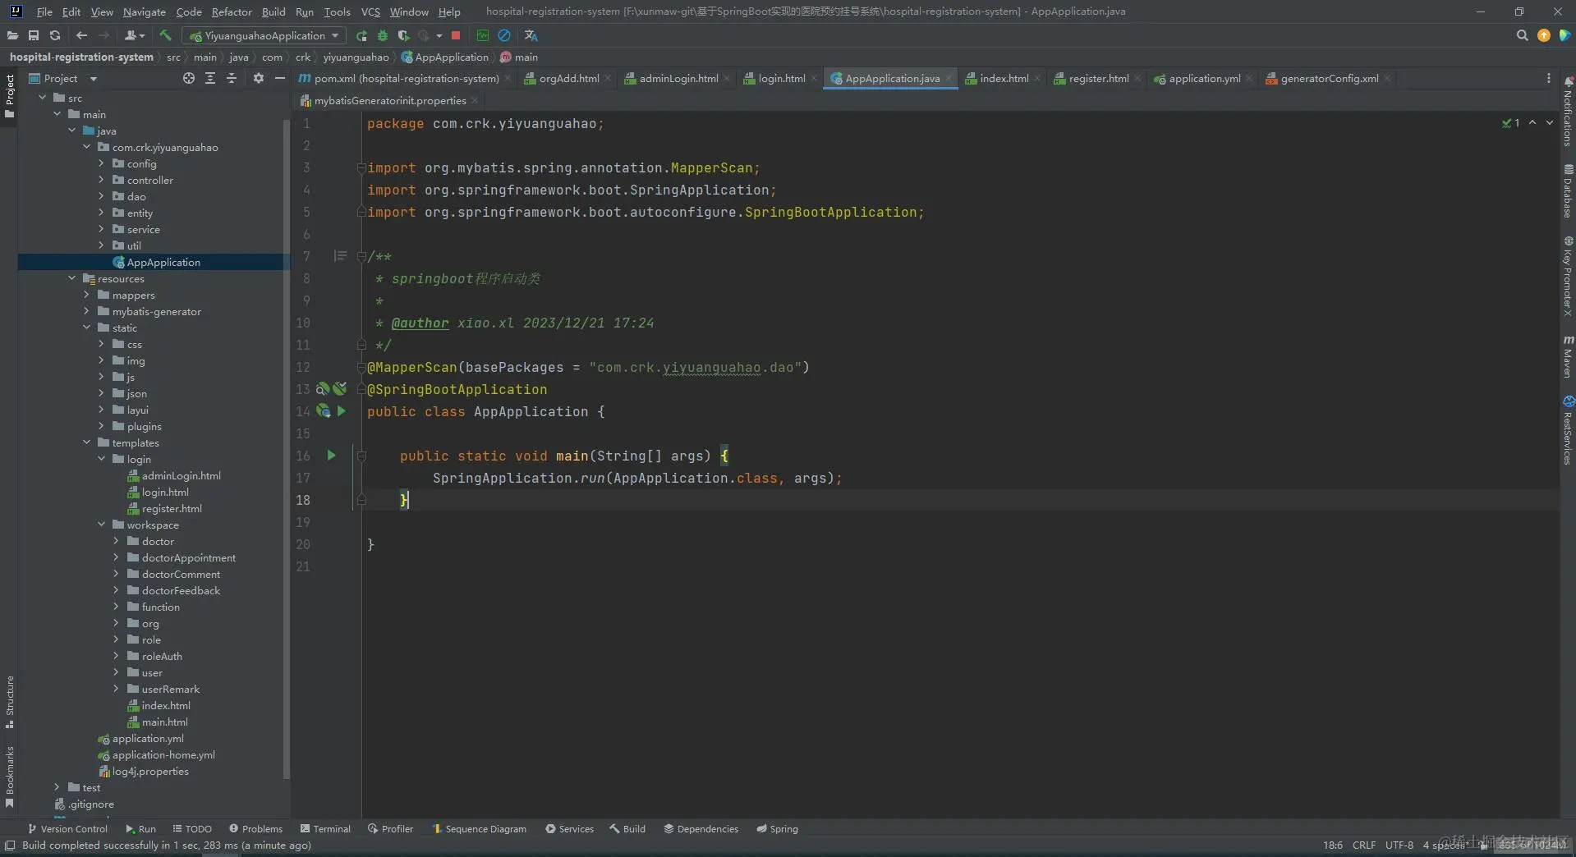The height and width of the screenshot is (857, 1576).
Task: Stop the running application with the red square
Action: [456, 35]
